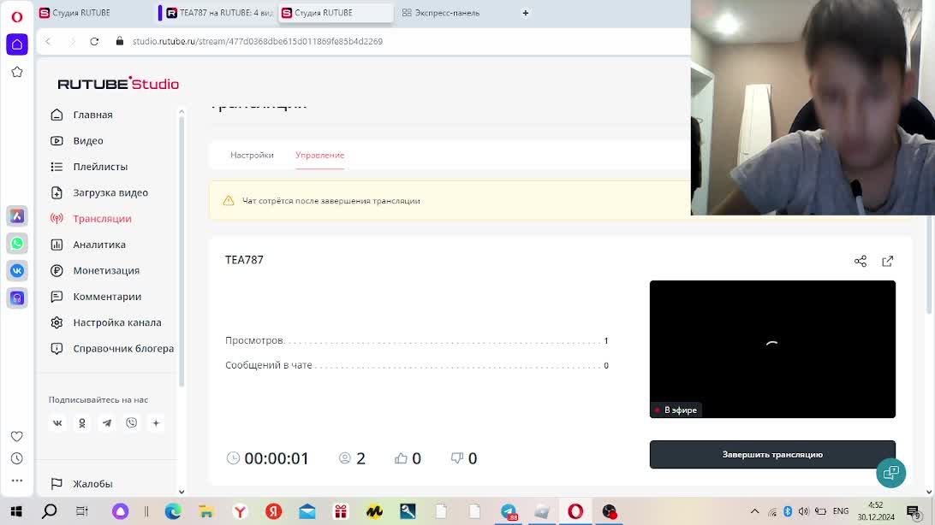
Task: Select Трансляции in the sidebar
Action: point(92,218)
